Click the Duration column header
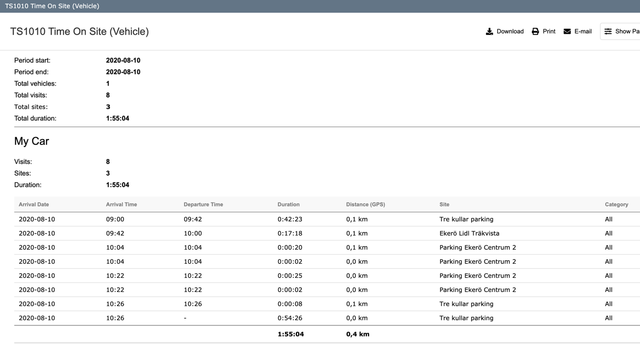 pos(288,204)
